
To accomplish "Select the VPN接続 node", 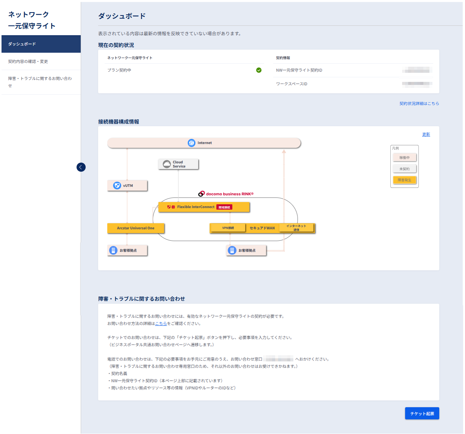I will pos(228,228).
